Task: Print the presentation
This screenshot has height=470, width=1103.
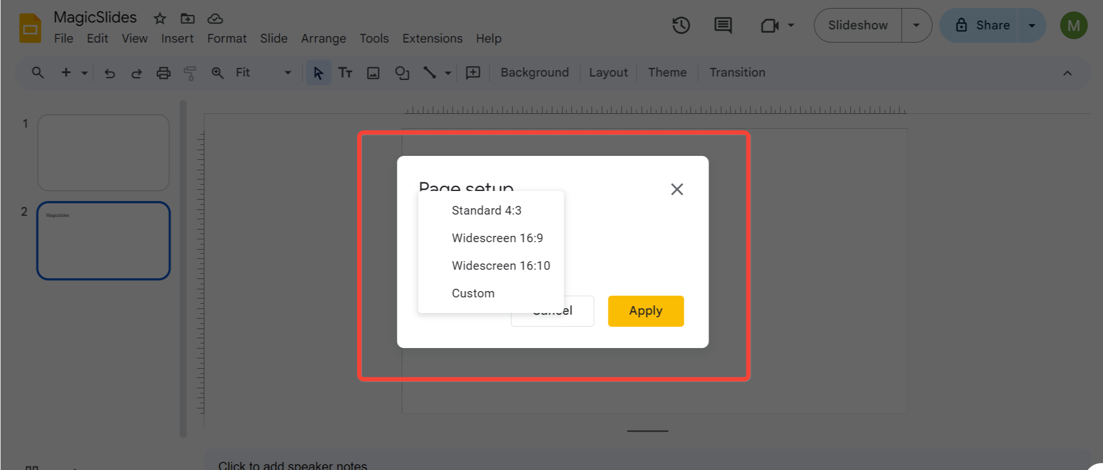Action: coord(163,73)
